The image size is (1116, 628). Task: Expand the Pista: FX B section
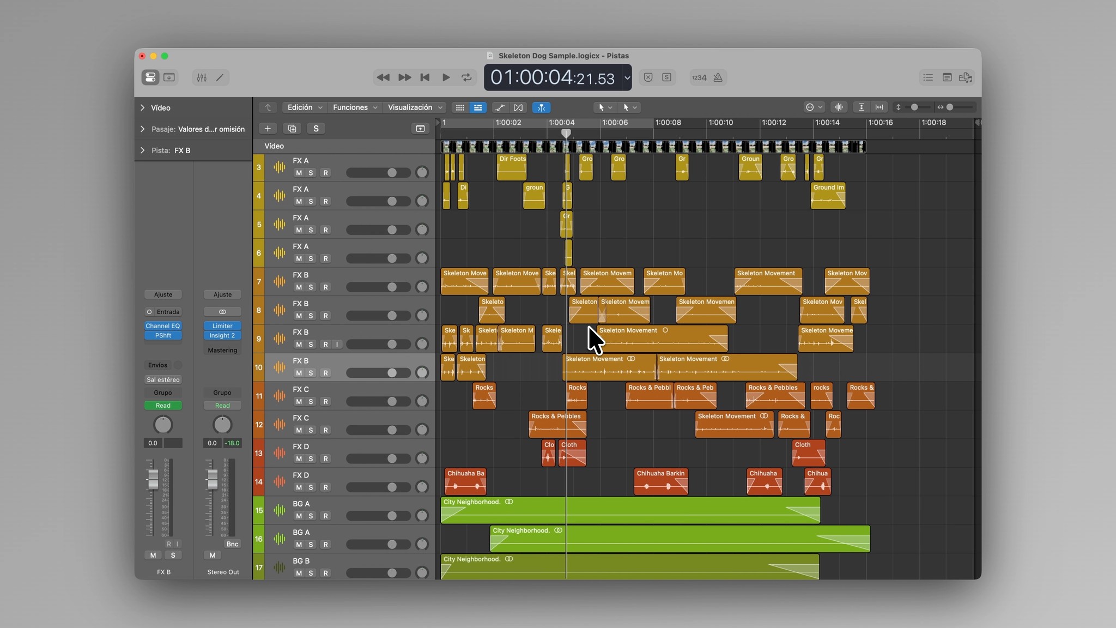[143, 150]
